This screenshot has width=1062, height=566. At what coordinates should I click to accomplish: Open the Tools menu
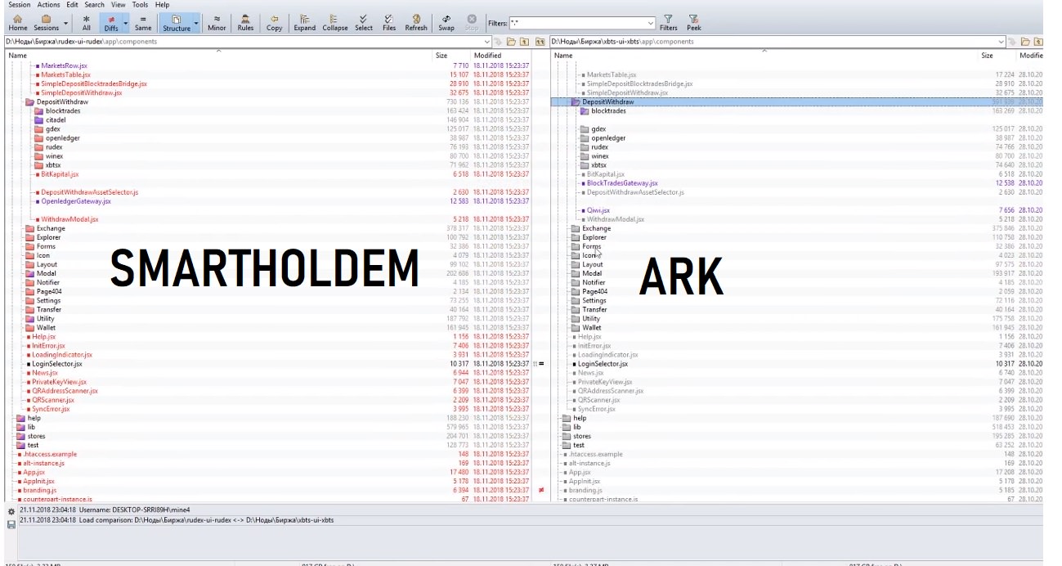pyautogui.click(x=140, y=5)
